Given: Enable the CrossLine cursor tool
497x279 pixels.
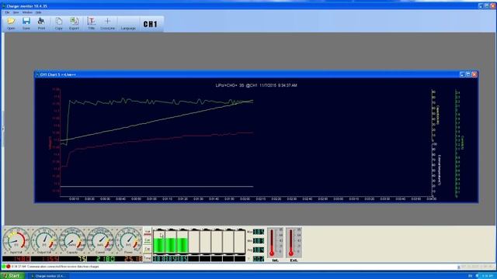Looking at the screenshot, I should (x=107, y=24).
